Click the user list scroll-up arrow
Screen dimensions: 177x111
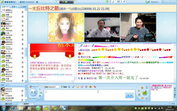pos(26,10)
